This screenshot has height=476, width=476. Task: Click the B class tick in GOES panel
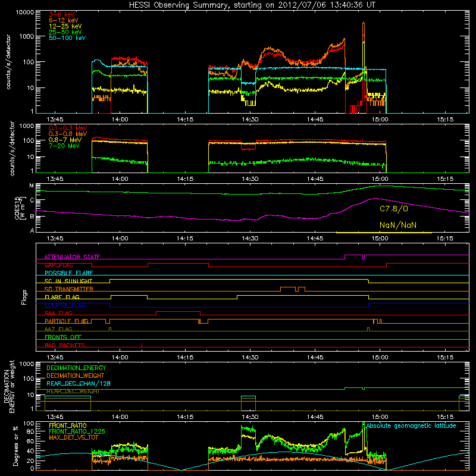(32, 216)
